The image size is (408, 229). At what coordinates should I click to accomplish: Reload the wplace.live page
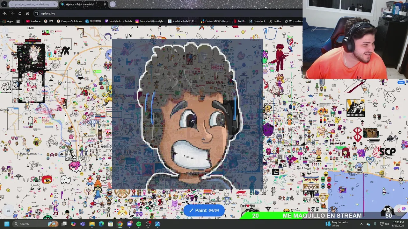20,13
